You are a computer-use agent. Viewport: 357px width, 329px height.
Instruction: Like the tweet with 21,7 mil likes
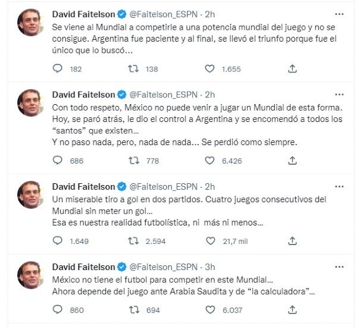tap(209, 240)
